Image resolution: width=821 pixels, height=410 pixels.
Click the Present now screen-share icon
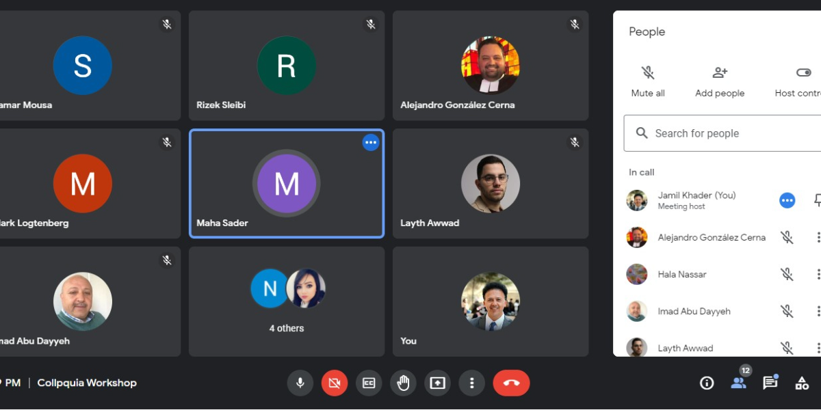437,383
